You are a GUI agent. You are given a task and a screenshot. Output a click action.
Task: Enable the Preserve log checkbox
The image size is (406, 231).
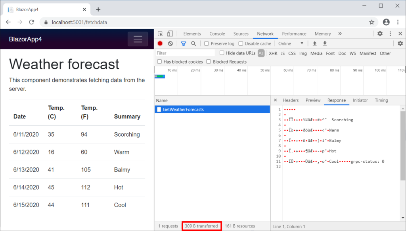(x=207, y=43)
